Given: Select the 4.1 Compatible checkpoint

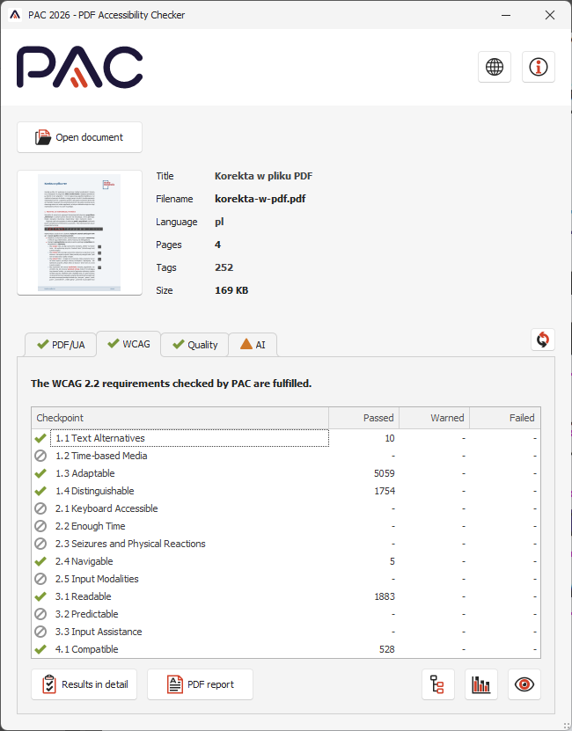Looking at the screenshot, I should [286, 649].
